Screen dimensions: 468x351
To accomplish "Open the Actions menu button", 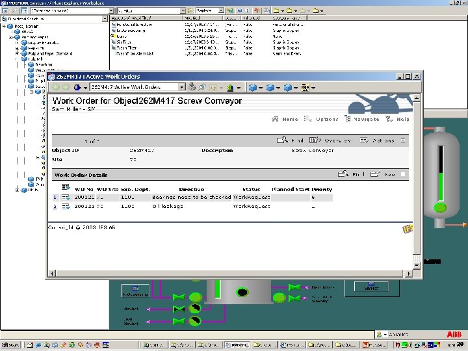I will pos(377,140).
